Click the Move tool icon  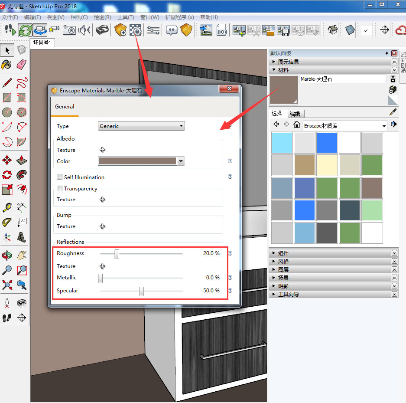7,160
